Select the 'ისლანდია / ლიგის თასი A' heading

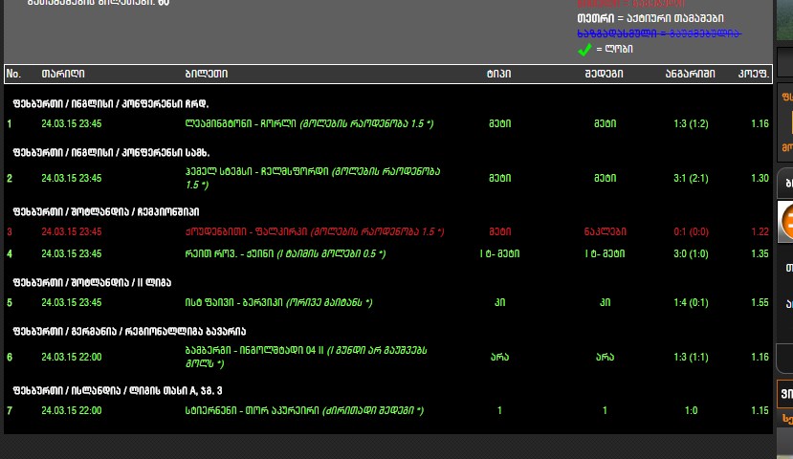click(x=118, y=391)
